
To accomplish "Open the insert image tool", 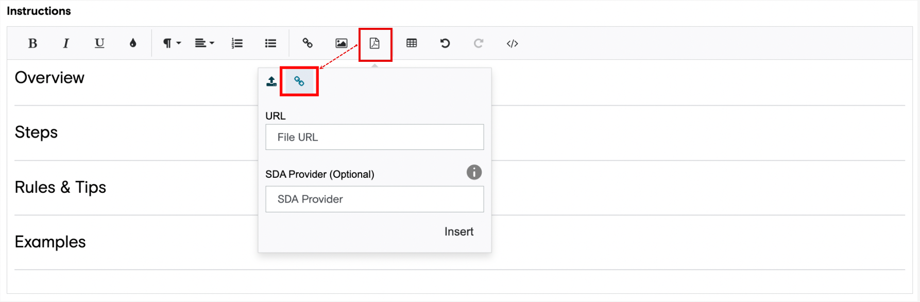I will point(341,43).
